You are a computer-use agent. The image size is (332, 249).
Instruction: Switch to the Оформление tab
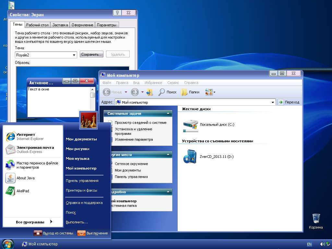82,25
